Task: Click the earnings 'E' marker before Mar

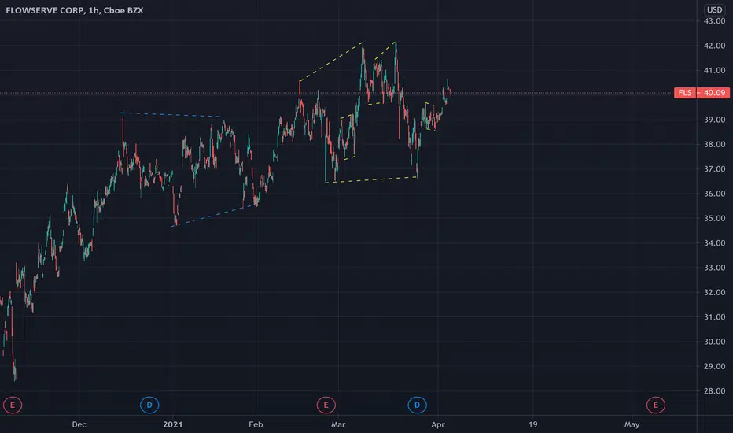Action: (326, 405)
